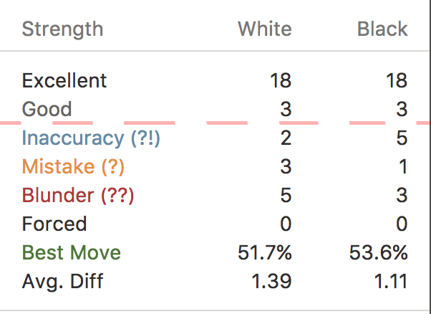Screen dimensions: 431x314
Task: Click the Strength column header
Action: pyautogui.click(x=62, y=29)
